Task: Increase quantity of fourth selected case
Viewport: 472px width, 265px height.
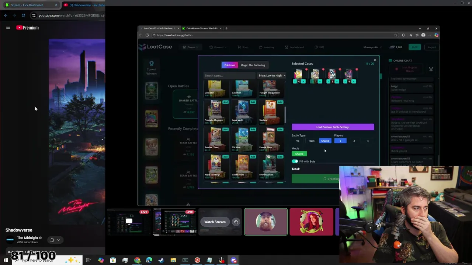Action: (354, 81)
